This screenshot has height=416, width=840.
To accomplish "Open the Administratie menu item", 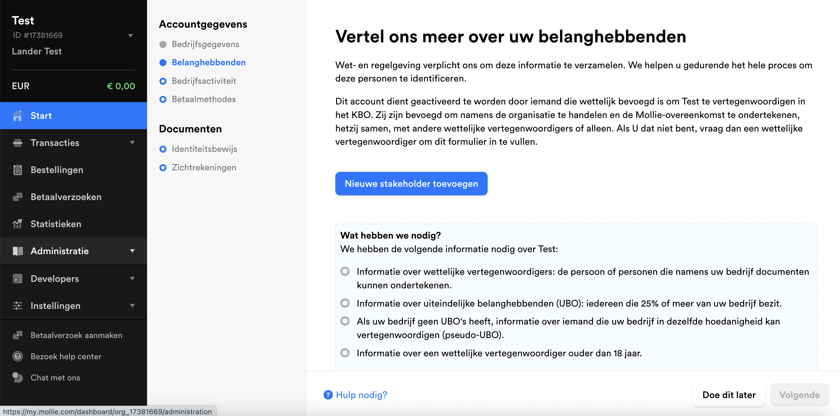I will point(73,251).
